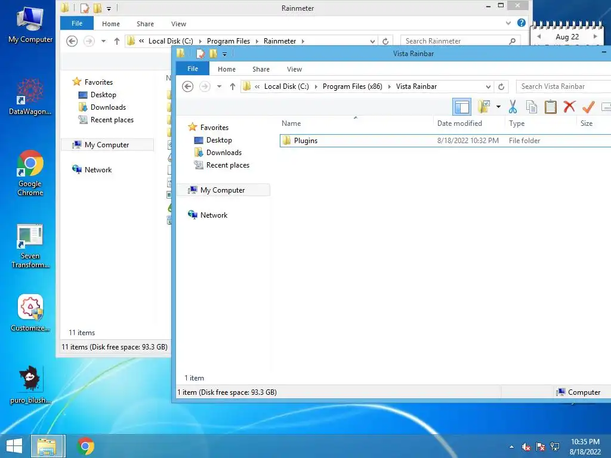Open Vista Rainbar quick access toolbar dropdown
The width and height of the screenshot is (611, 458).
[x=224, y=54]
